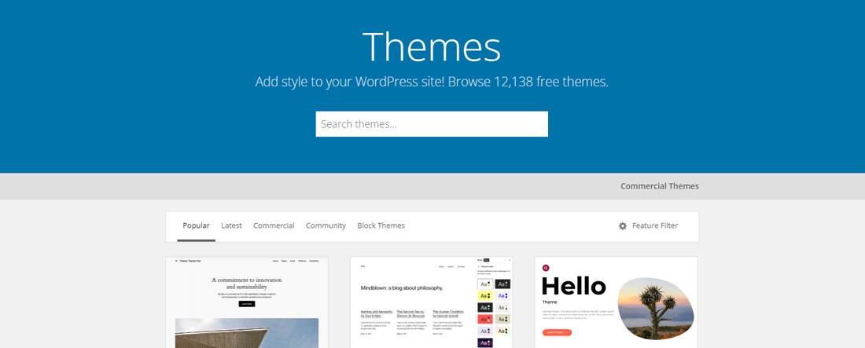Click the gear icon beside Feature Filter

tap(623, 226)
